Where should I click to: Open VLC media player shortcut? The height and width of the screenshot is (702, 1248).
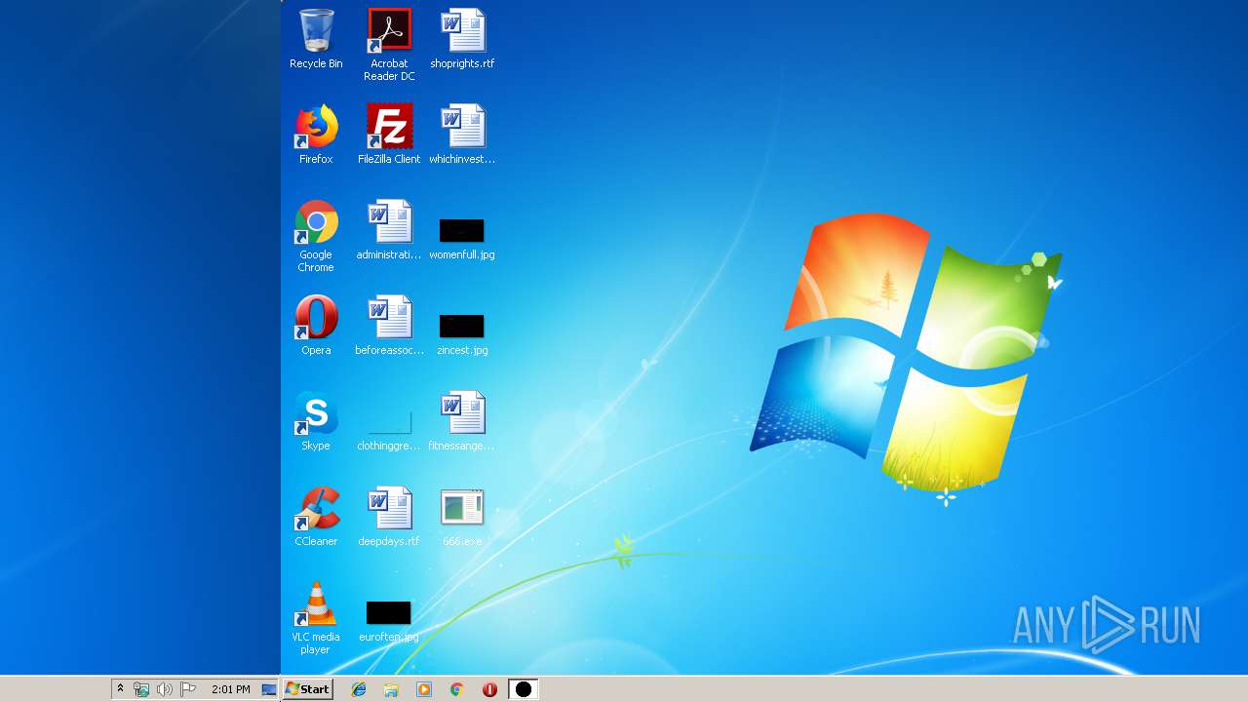(316, 618)
